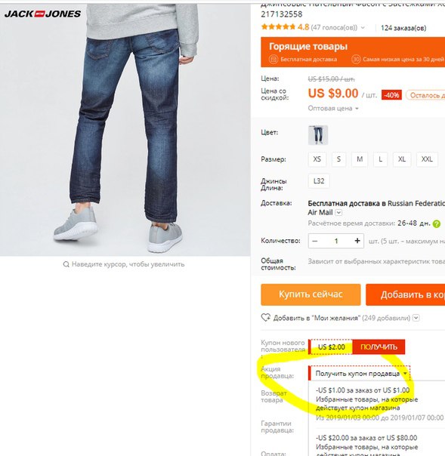
Task: Select size XS
Action: click(317, 159)
